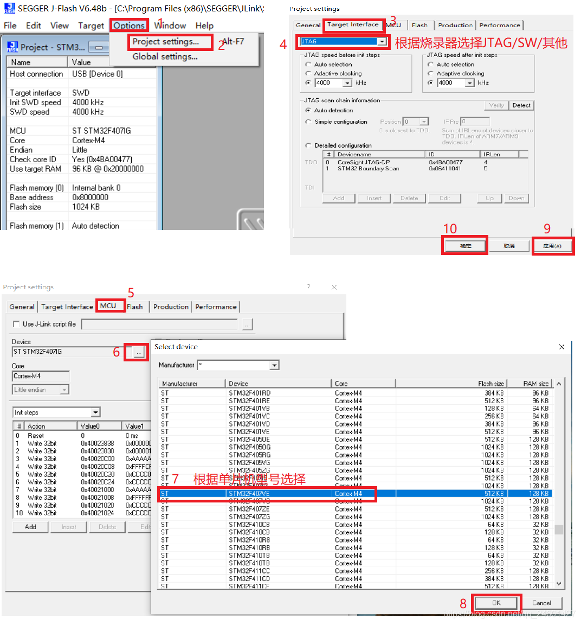Open the File menu
This screenshot has height=624, width=581.
[10, 26]
